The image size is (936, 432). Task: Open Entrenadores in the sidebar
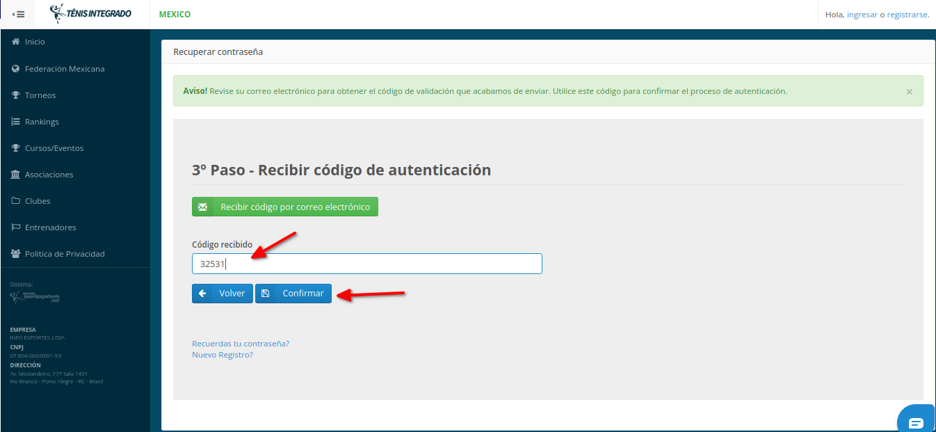pos(51,227)
